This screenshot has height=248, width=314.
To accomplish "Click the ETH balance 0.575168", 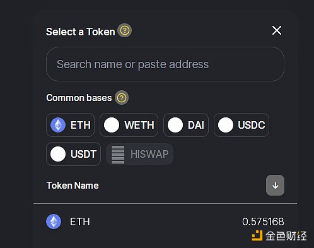I will [x=263, y=221].
